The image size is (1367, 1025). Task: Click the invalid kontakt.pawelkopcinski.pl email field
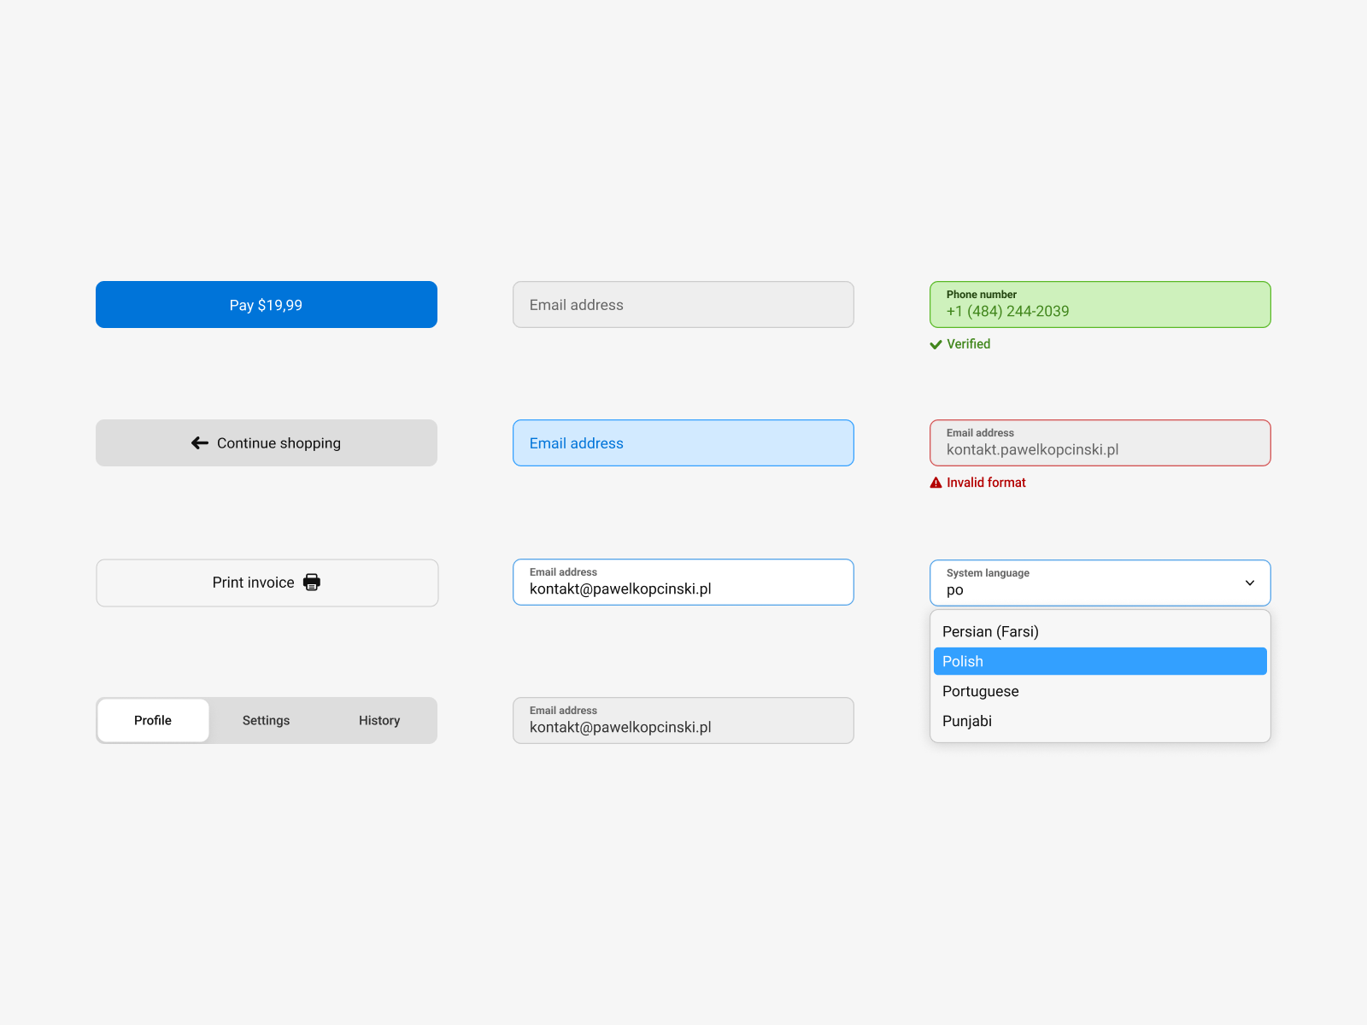[1100, 442]
